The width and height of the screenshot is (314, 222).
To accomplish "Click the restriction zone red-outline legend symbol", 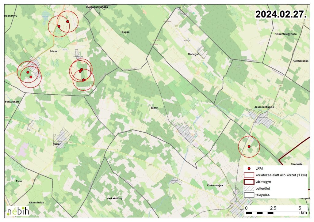I will coord(249,175).
